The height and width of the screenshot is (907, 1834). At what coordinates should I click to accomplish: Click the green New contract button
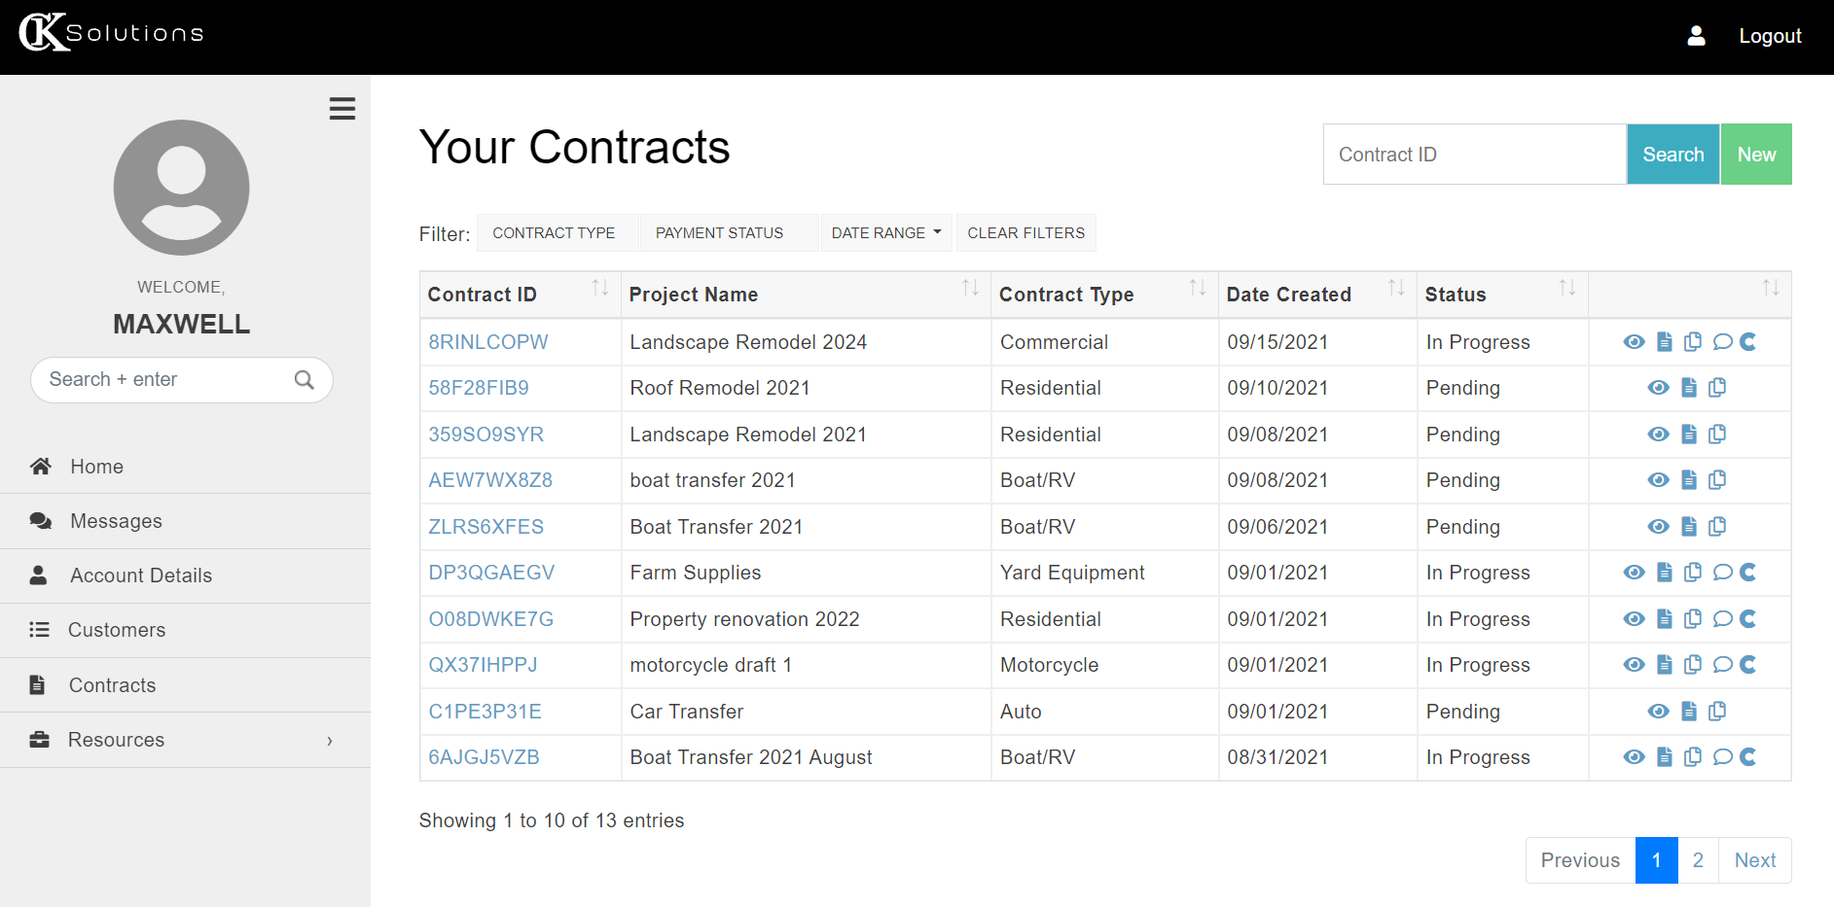coord(1756,155)
